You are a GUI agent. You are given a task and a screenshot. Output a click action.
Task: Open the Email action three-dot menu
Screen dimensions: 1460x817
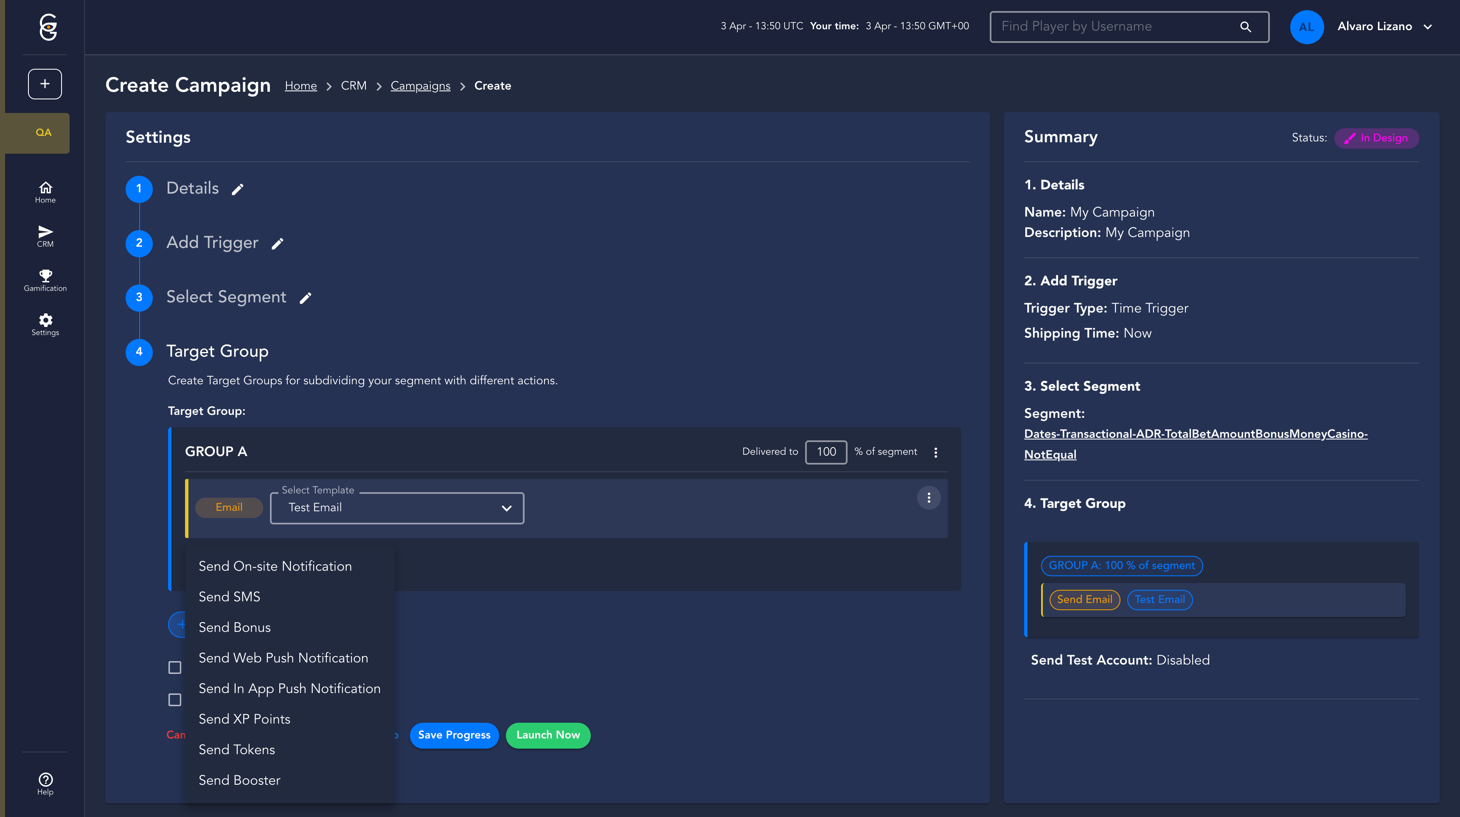(x=928, y=498)
